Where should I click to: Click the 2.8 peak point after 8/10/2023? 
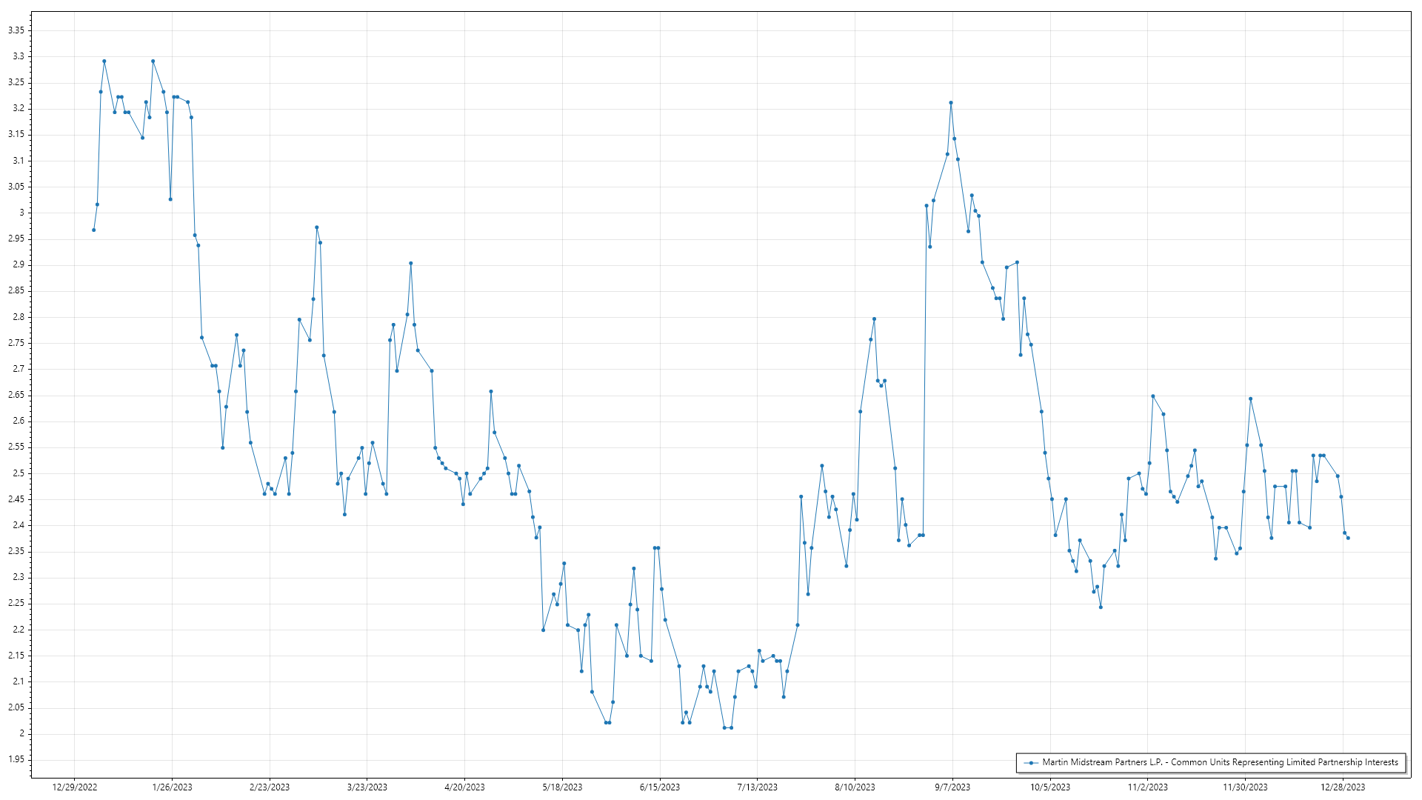pos(874,319)
